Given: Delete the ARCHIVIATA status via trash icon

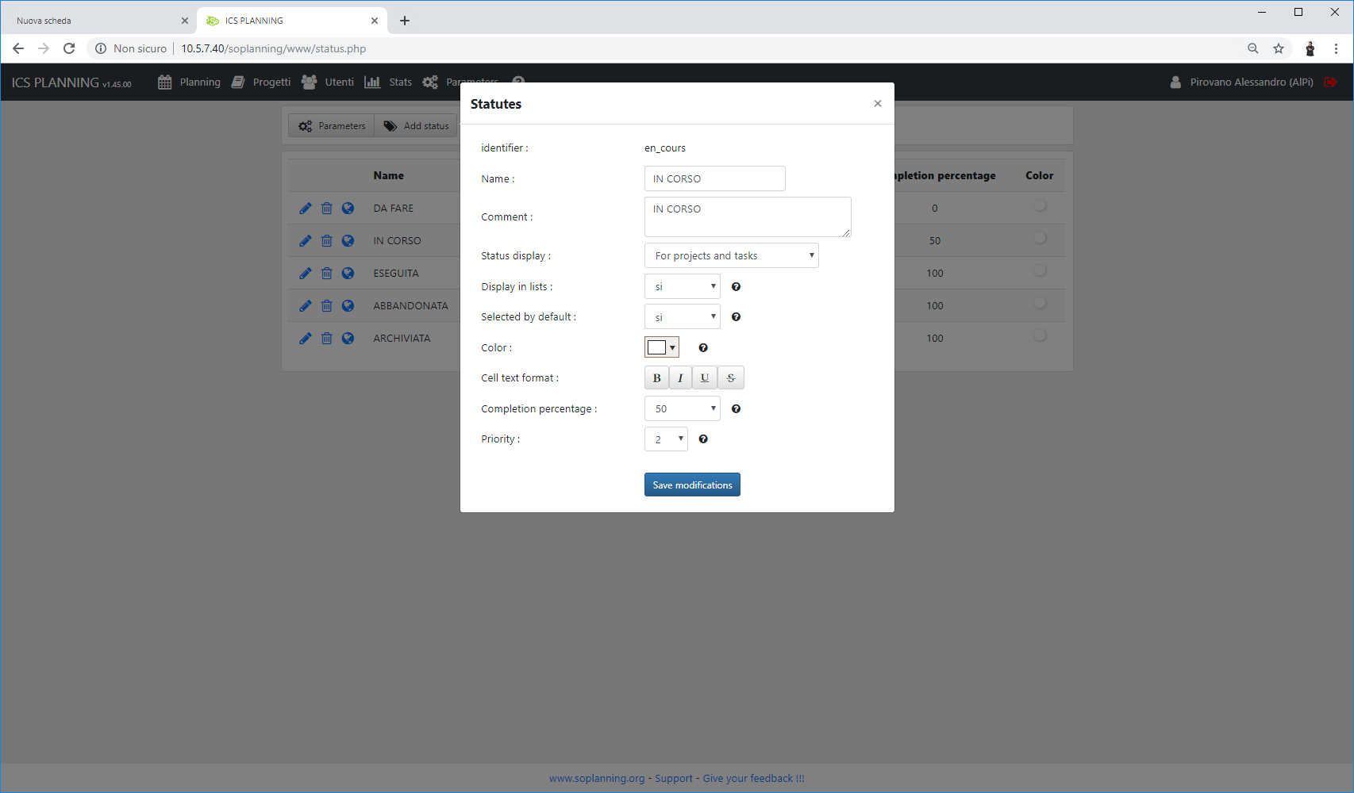Looking at the screenshot, I should pos(327,338).
